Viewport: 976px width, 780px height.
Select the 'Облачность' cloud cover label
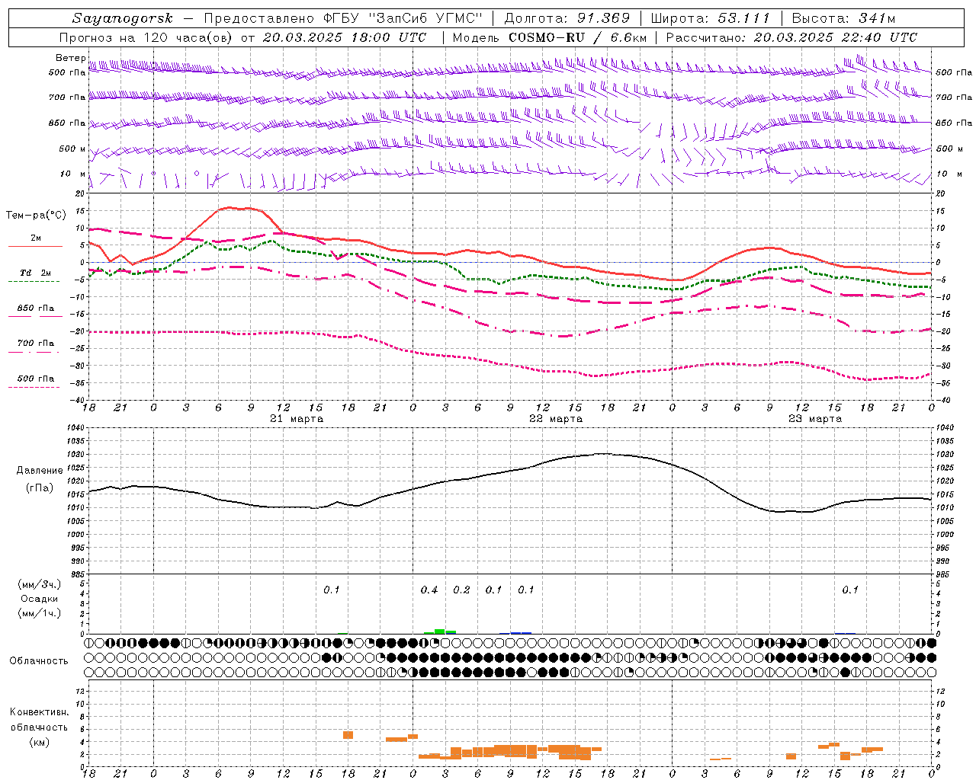pos(38,661)
